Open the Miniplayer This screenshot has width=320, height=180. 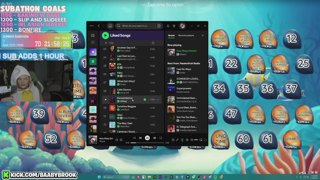click(201, 140)
